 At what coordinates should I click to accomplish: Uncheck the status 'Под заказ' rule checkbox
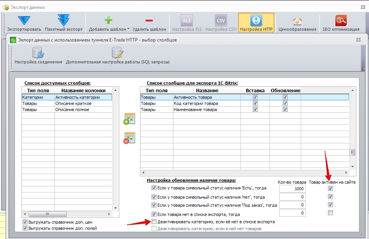[154, 205]
